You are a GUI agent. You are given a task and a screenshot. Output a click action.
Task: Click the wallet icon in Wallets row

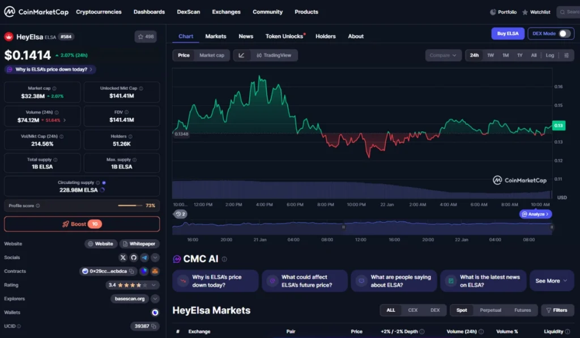click(x=155, y=313)
